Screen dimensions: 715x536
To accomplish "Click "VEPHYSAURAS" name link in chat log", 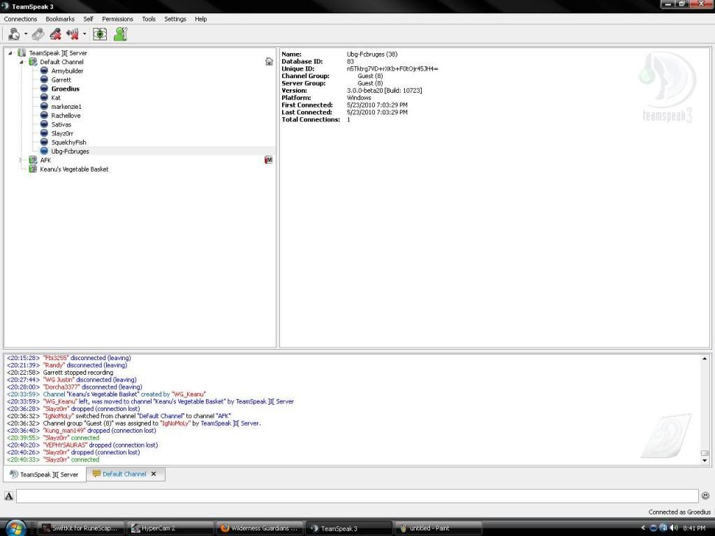I will point(65,445).
